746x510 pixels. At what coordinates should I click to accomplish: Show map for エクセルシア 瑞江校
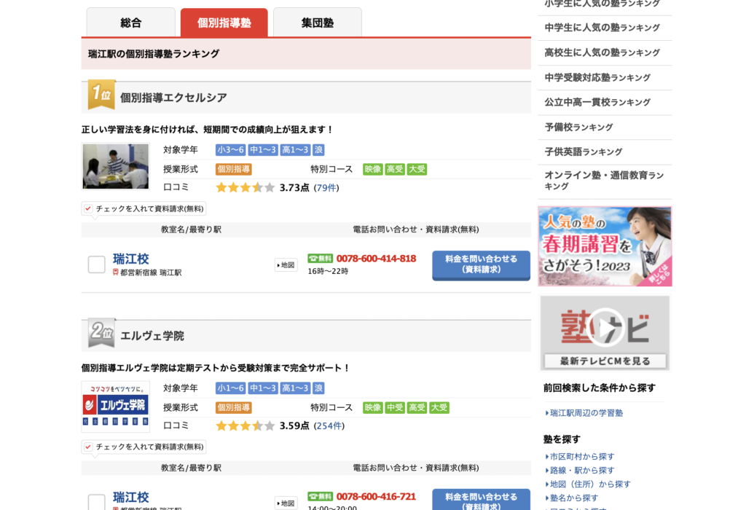[286, 265]
